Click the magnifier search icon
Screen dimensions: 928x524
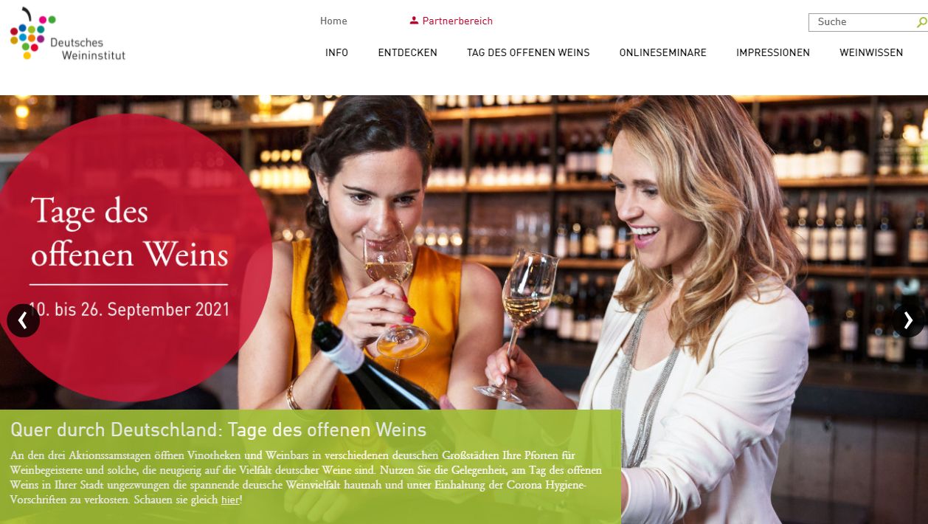pyautogui.click(x=921, y=22)
